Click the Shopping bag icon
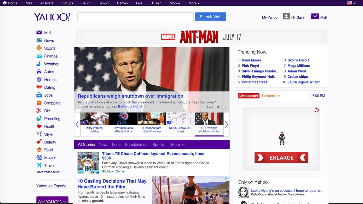Image resolution: width=363 pixels, height=204 pixels. (x=39, y=103)
